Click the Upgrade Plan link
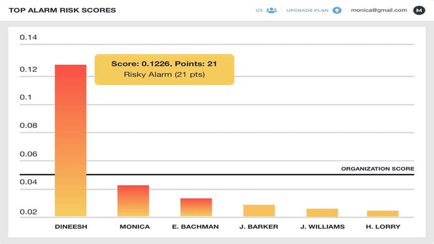The height and width of the screenshot is (244, 434). 307,10
